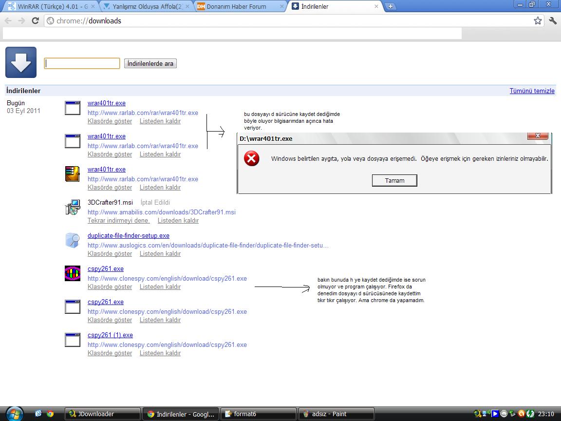Click the Show Desktop quick launch icon
The image size is (561, 421).
[38, 414]
